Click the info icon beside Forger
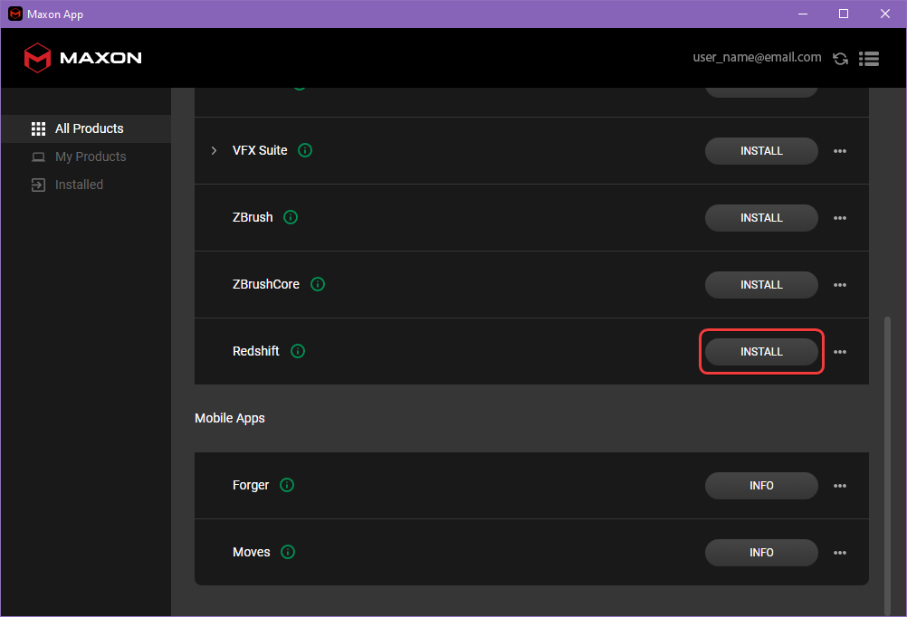The height and width of the screenshot is (617, 907). click(287, 485)
